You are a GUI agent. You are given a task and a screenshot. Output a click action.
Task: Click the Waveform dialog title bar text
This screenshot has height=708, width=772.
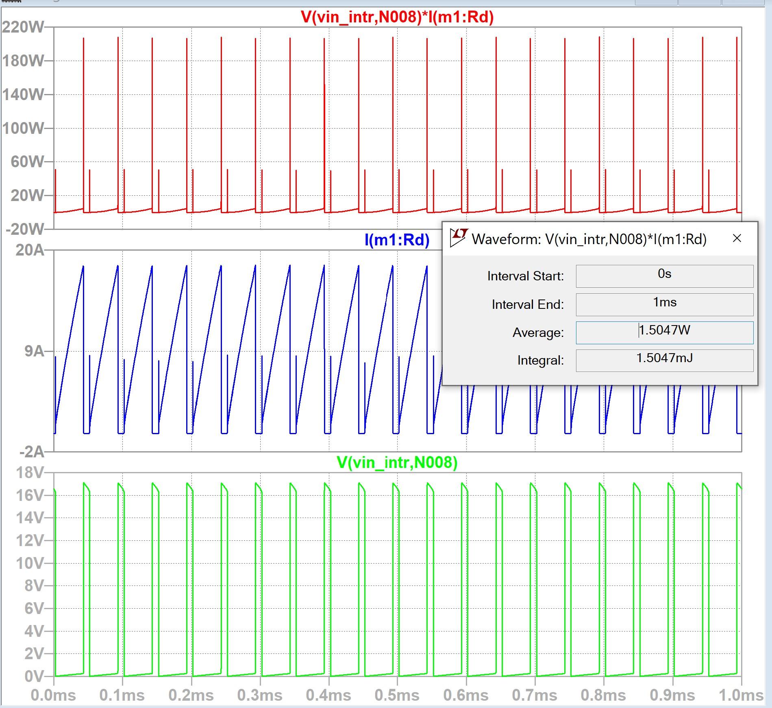[589, 239]
